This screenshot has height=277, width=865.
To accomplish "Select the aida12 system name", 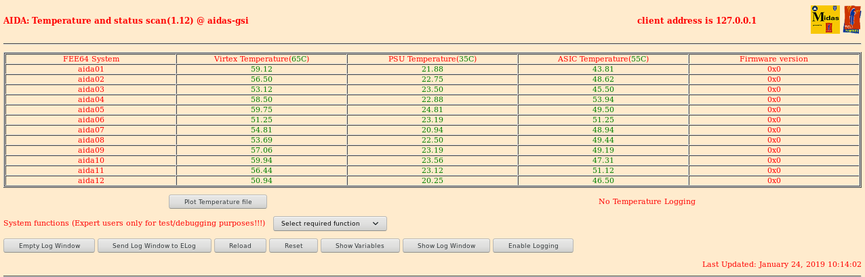I will coord(91,180).
